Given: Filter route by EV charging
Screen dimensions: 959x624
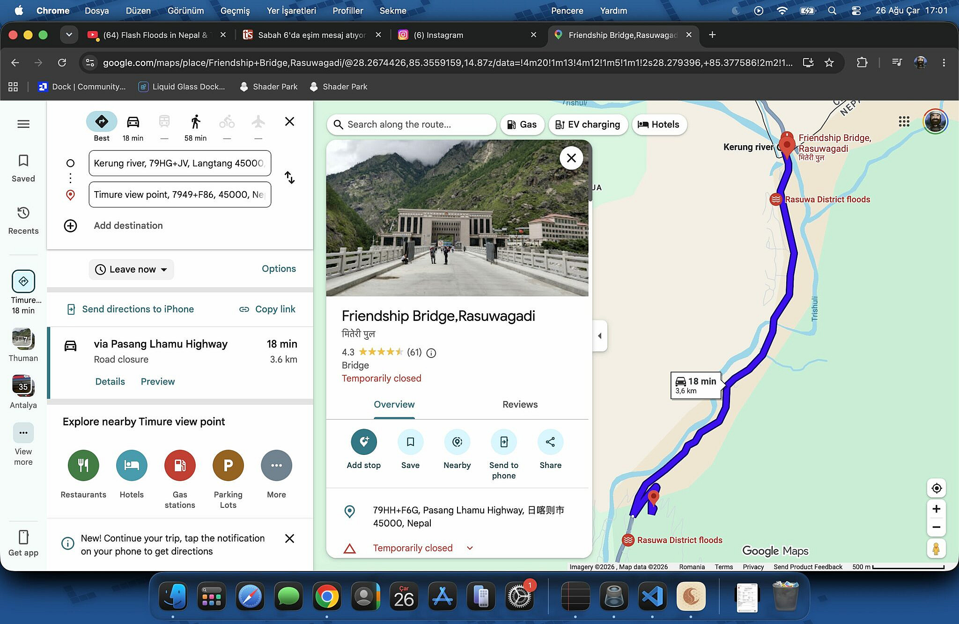Looking at the screenshot, I should (588, 125).
